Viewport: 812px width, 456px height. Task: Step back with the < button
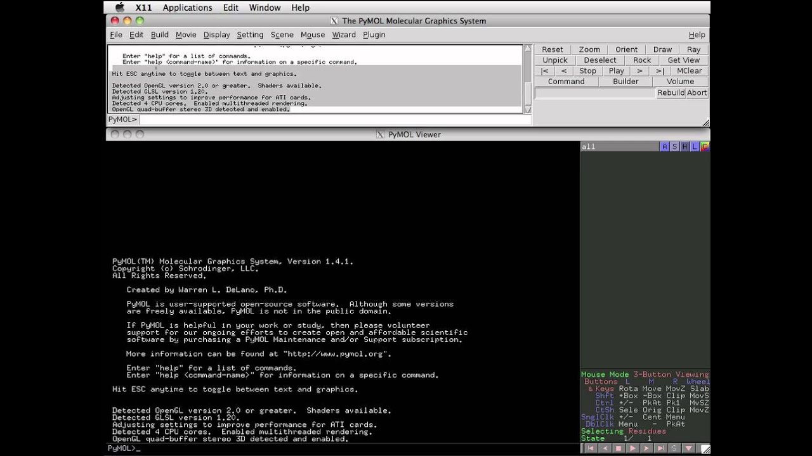(x=563, y=71)
